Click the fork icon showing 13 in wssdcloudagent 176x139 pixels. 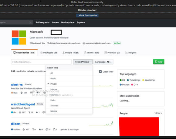29,112
